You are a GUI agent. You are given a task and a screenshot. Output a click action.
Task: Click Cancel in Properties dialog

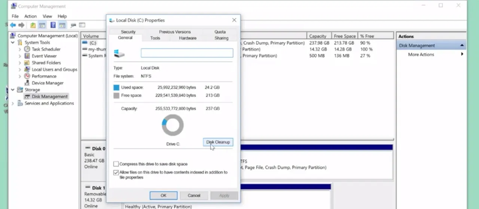pos(194,196)
